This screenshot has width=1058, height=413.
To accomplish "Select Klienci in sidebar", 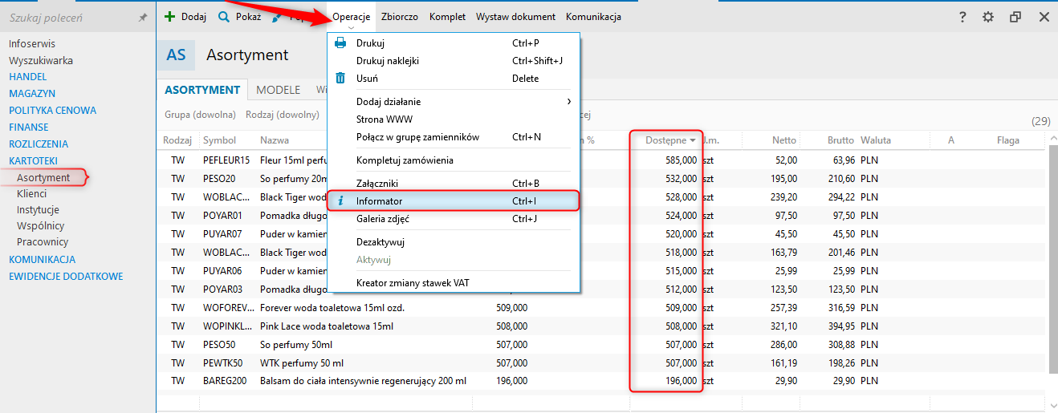I will tap(31, 193).
